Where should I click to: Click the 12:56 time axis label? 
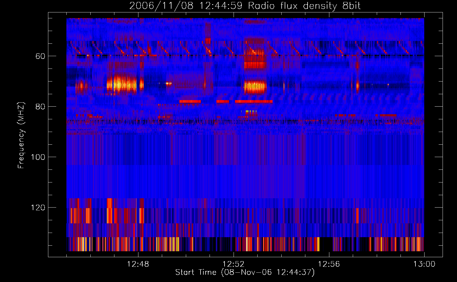coord(329,264)
